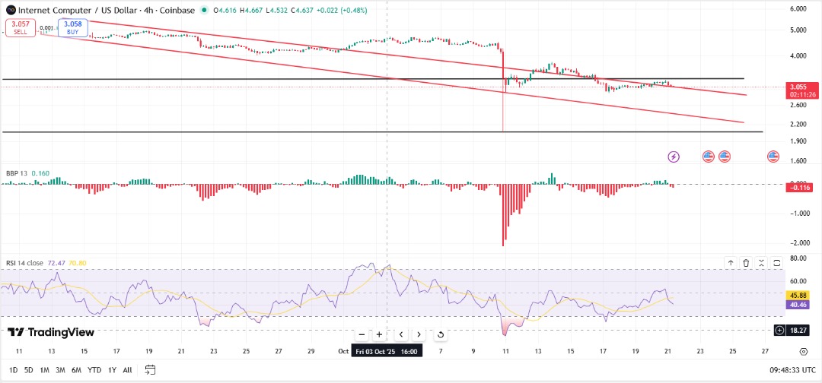This screenshot has width=822, height=383.
Task: Click the RSI-MA value 70.80 in the legend
Action: click(77, 263)
